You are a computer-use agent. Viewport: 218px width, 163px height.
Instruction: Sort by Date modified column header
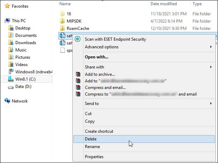point(164,4)
